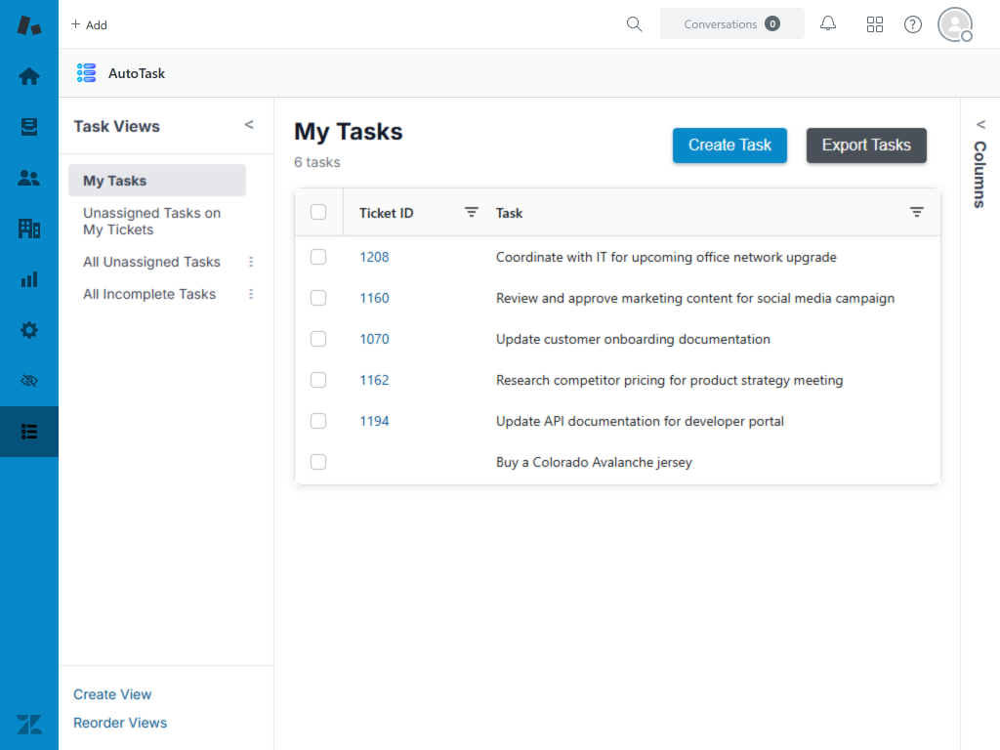Screen dimensions: 1000x750
Task: Open ticket 1160 link
Action: pyautogui.click(x=374, y=298)
